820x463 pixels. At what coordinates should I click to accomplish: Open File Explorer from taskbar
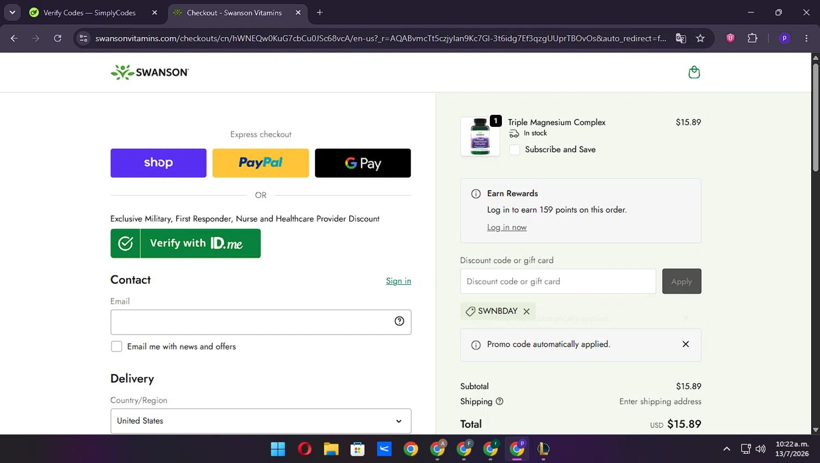click(x=331, y=449)
